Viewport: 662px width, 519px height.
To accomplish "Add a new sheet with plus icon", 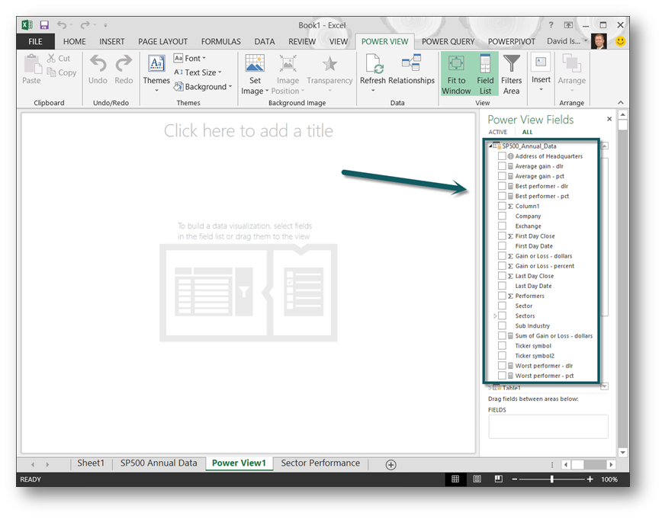I will coord(391,465).
